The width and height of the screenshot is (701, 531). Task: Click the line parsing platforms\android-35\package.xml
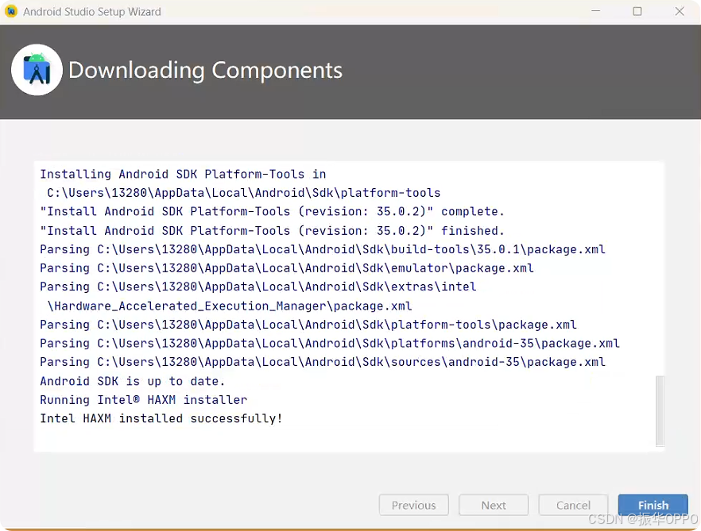pyautogui.click(x=330, y=343)
